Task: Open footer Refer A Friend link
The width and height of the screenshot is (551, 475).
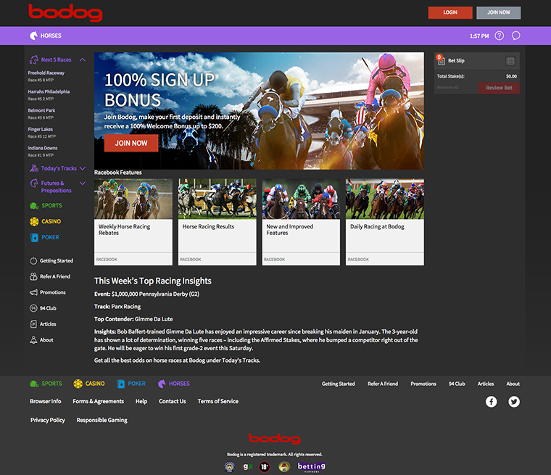Action: [383, 384]
